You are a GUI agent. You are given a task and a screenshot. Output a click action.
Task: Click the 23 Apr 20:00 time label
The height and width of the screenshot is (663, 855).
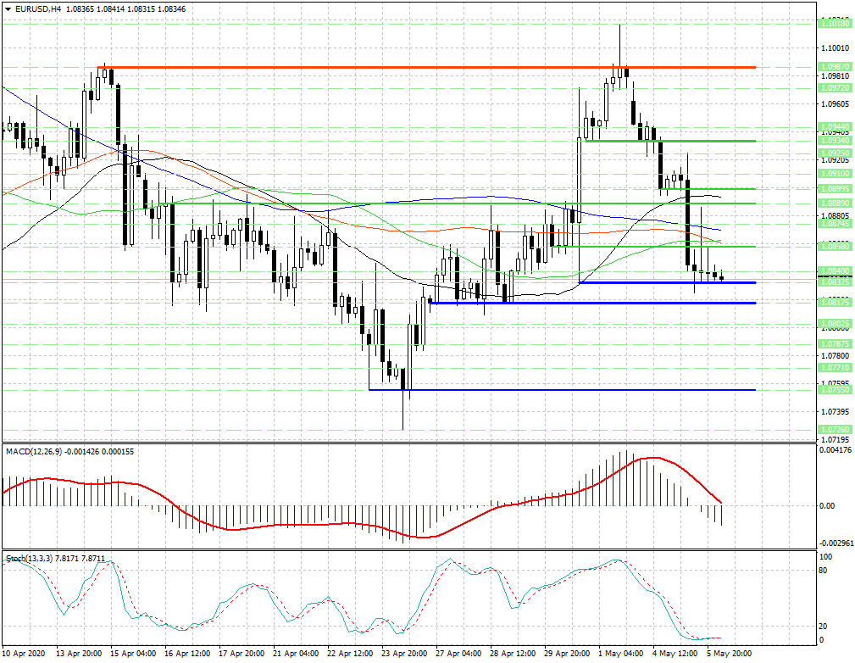[404, 654]
